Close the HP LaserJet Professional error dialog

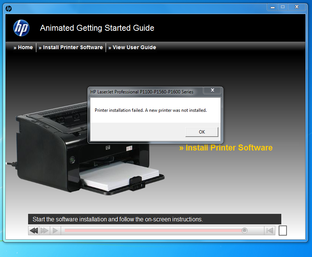click(212, 90)
